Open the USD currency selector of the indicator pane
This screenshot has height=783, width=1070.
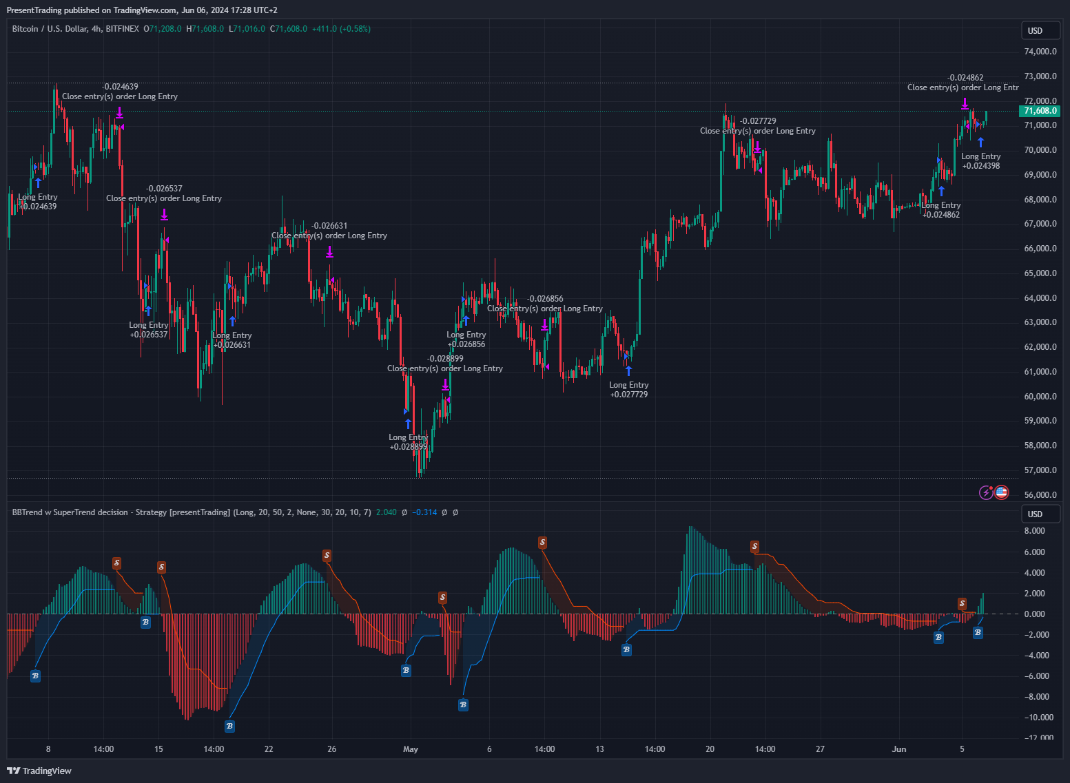[x=1039, y=514]
